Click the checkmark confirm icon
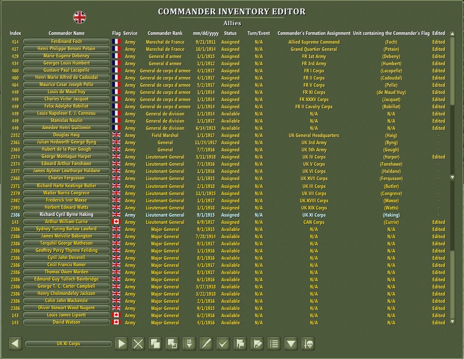Image resolution: width=464 pixels, height=359 pixels. tap(223, 344)
